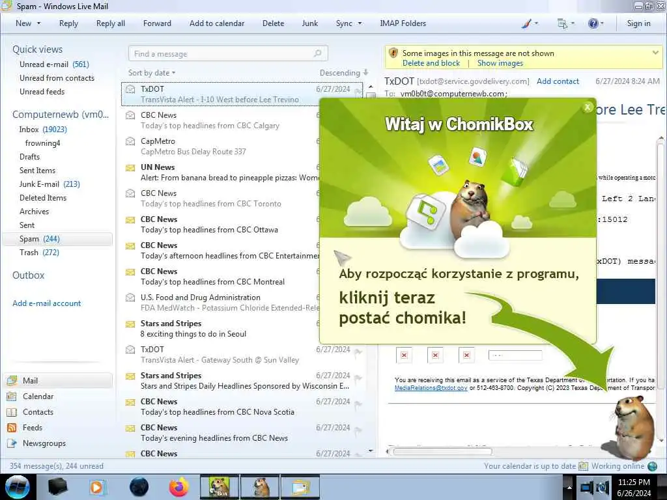Viewport: 667px width, 500px height.
Task: Click the Contacts book icon
Action: coord(12,412)
